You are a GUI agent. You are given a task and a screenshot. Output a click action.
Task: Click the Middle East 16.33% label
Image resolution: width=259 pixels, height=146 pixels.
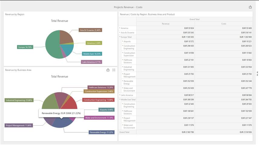92,54
